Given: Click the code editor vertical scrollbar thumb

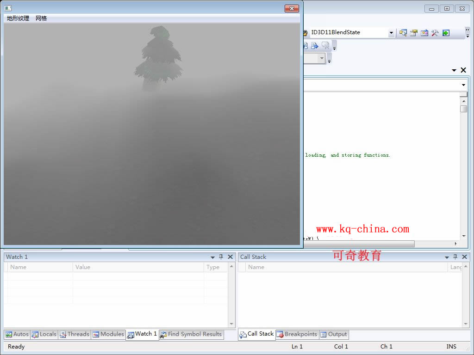Looking at the screenshot, I should [463, 109].
